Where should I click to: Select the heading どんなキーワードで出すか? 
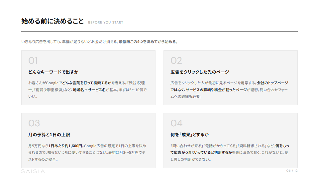click(x=53, y=72)
